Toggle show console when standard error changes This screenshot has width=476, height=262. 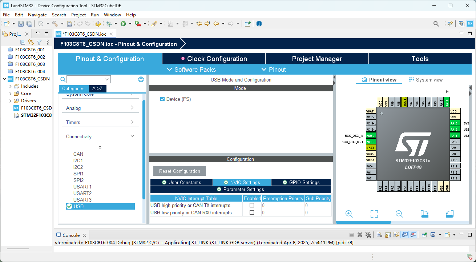click(413, 235)
